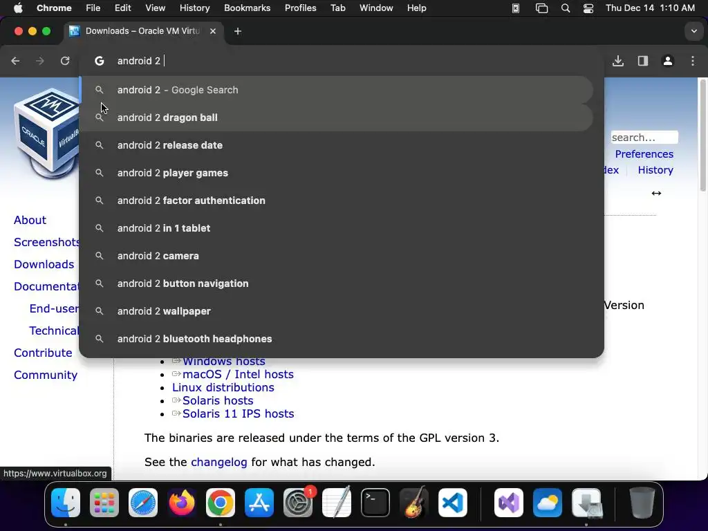
Task: Open the Technical docs sidebar link
Action: (x=54, y=330)
